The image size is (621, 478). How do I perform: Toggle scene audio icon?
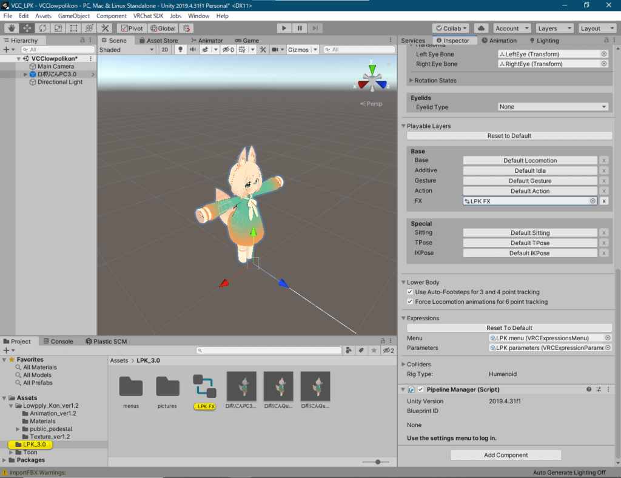click(x=193, y=50)
